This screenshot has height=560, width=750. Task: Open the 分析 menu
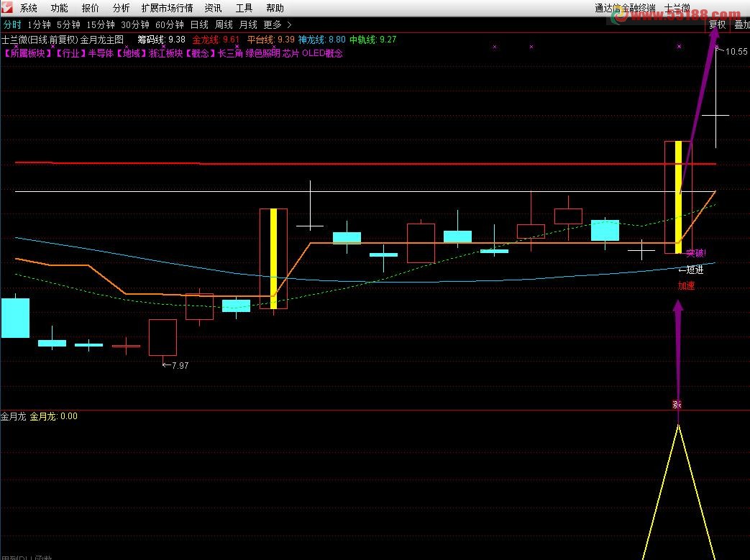[x=122, y=9]
